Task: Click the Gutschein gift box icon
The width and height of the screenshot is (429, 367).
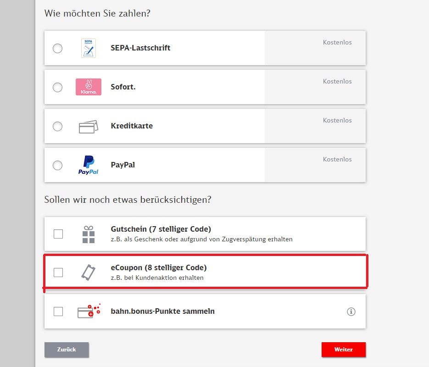Action: (89, 234)
